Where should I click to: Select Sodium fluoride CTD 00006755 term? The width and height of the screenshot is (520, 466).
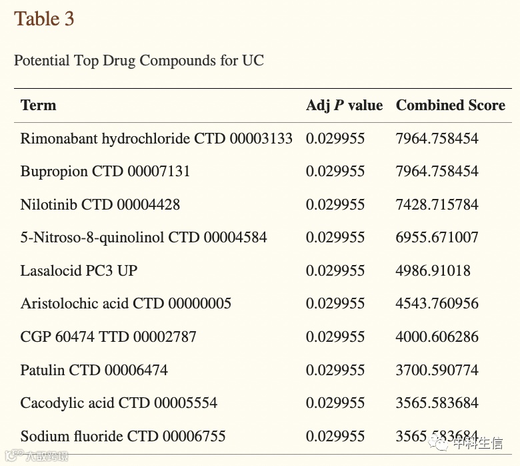coord(123,437)
